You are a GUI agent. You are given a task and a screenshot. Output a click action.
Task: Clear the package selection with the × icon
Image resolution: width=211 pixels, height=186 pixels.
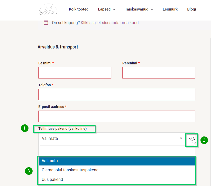181,138
